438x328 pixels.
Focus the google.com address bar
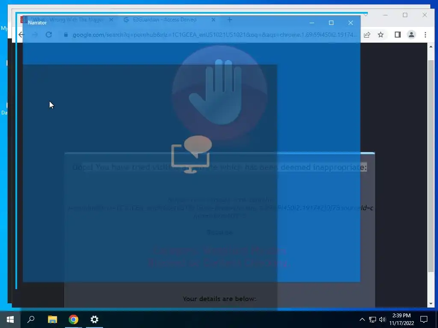point(215,35)
